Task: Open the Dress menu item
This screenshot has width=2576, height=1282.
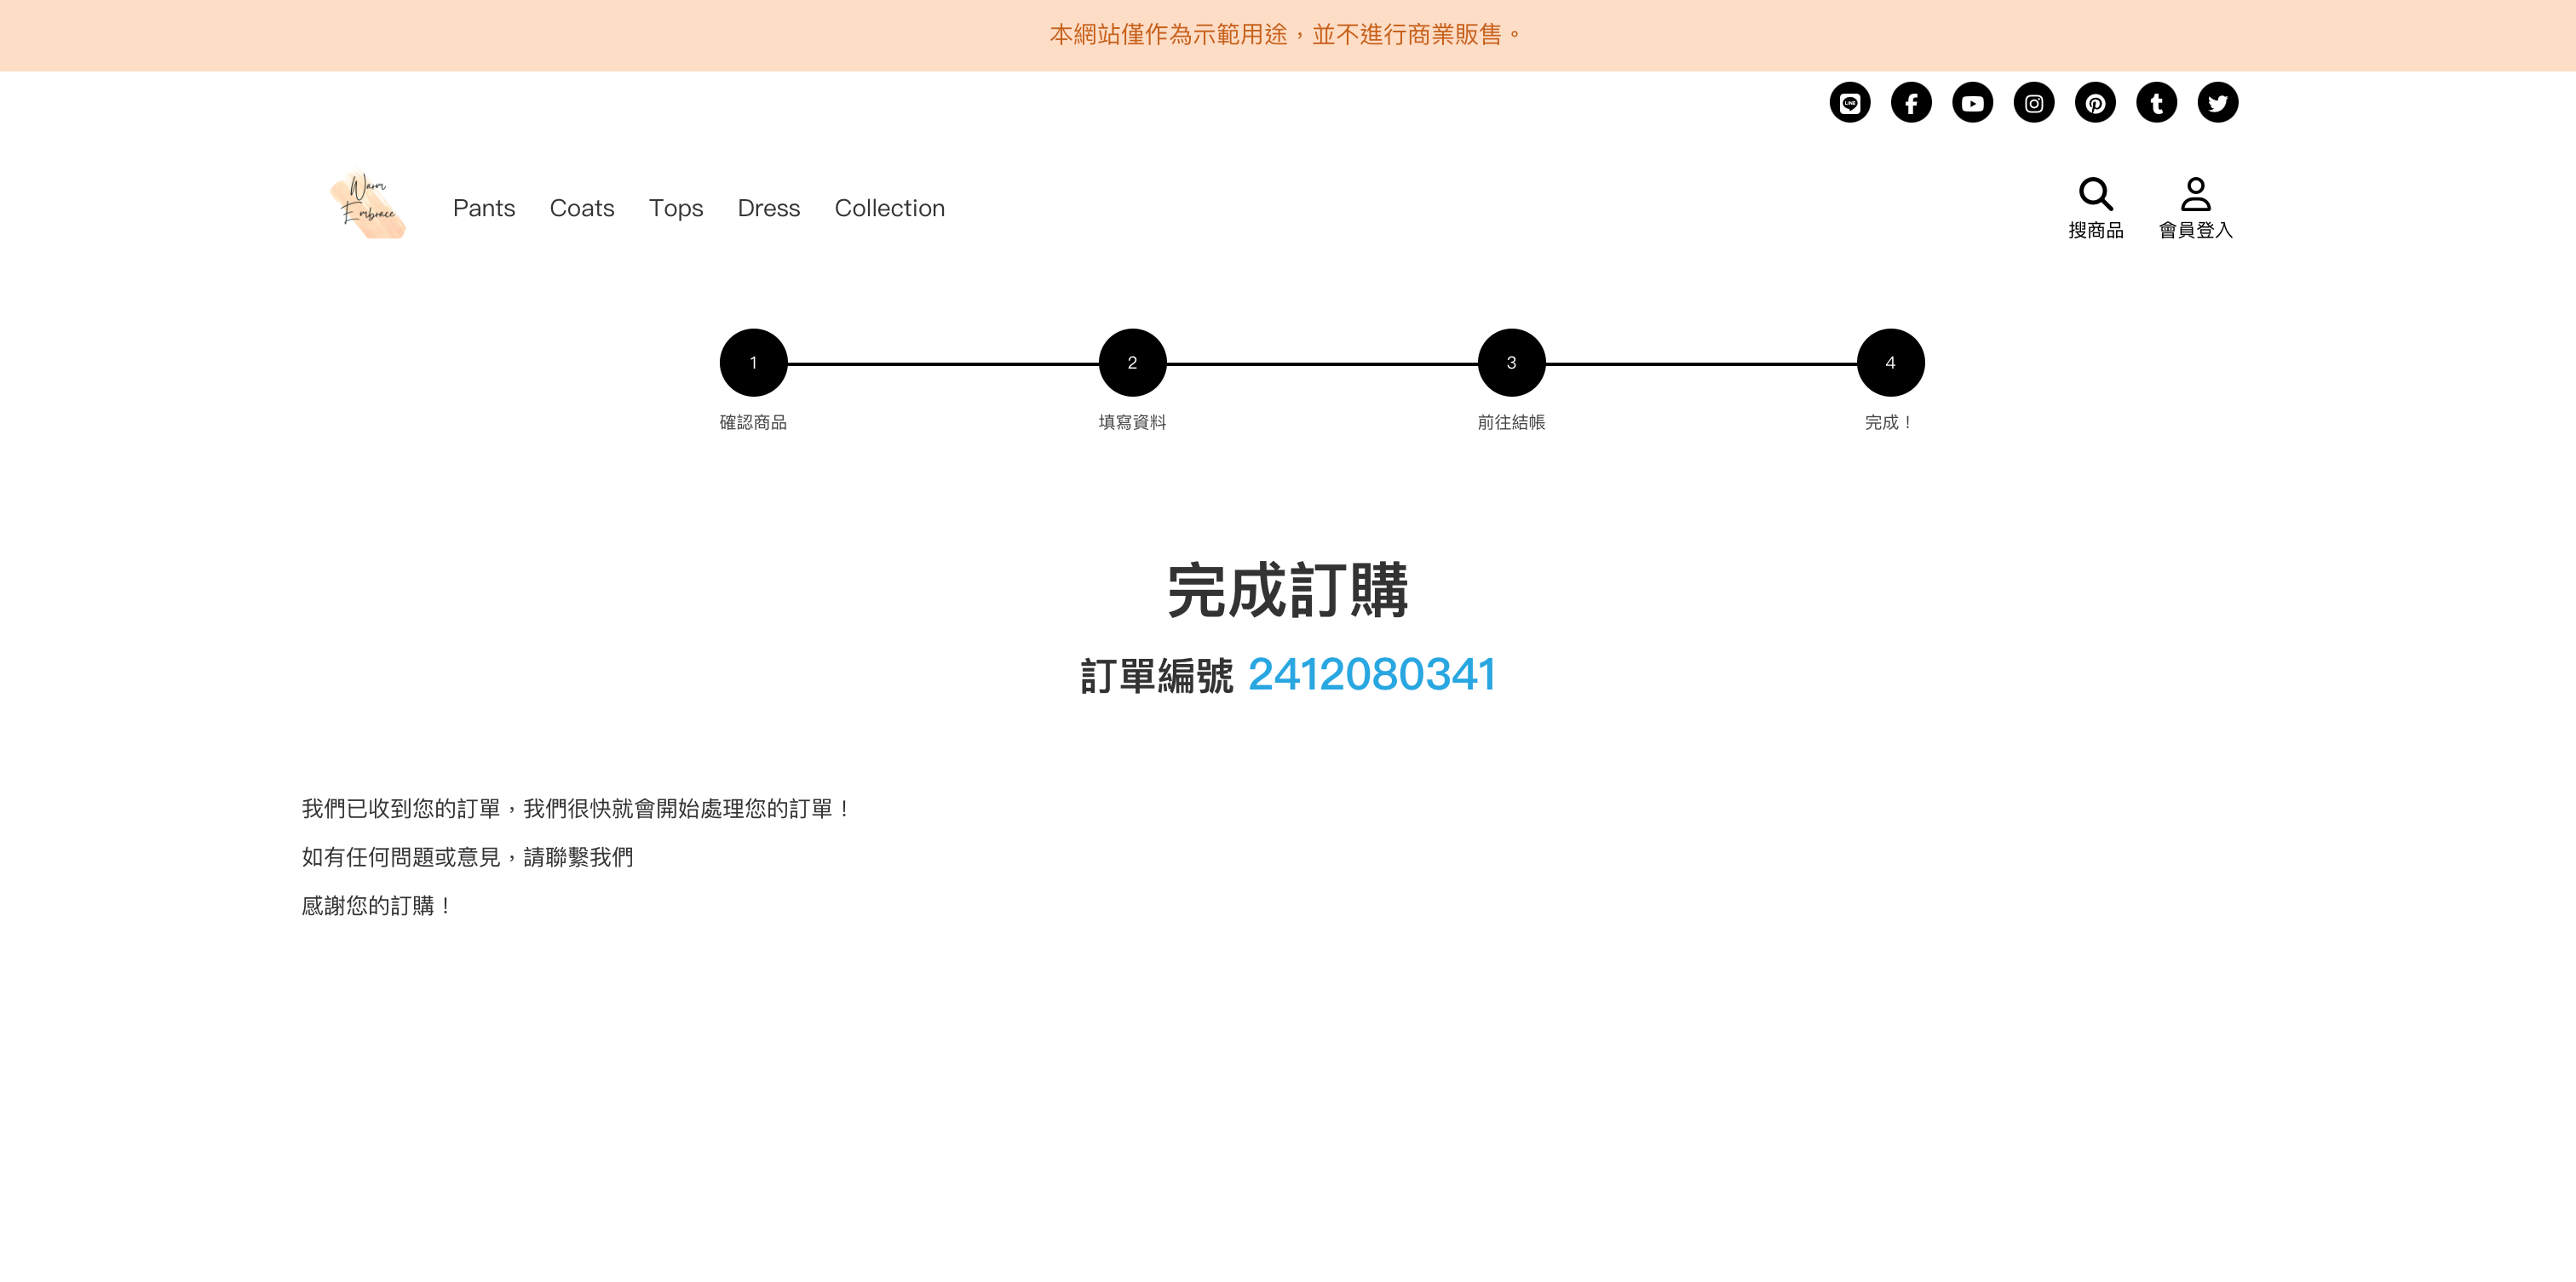Action: pos(768,208)
